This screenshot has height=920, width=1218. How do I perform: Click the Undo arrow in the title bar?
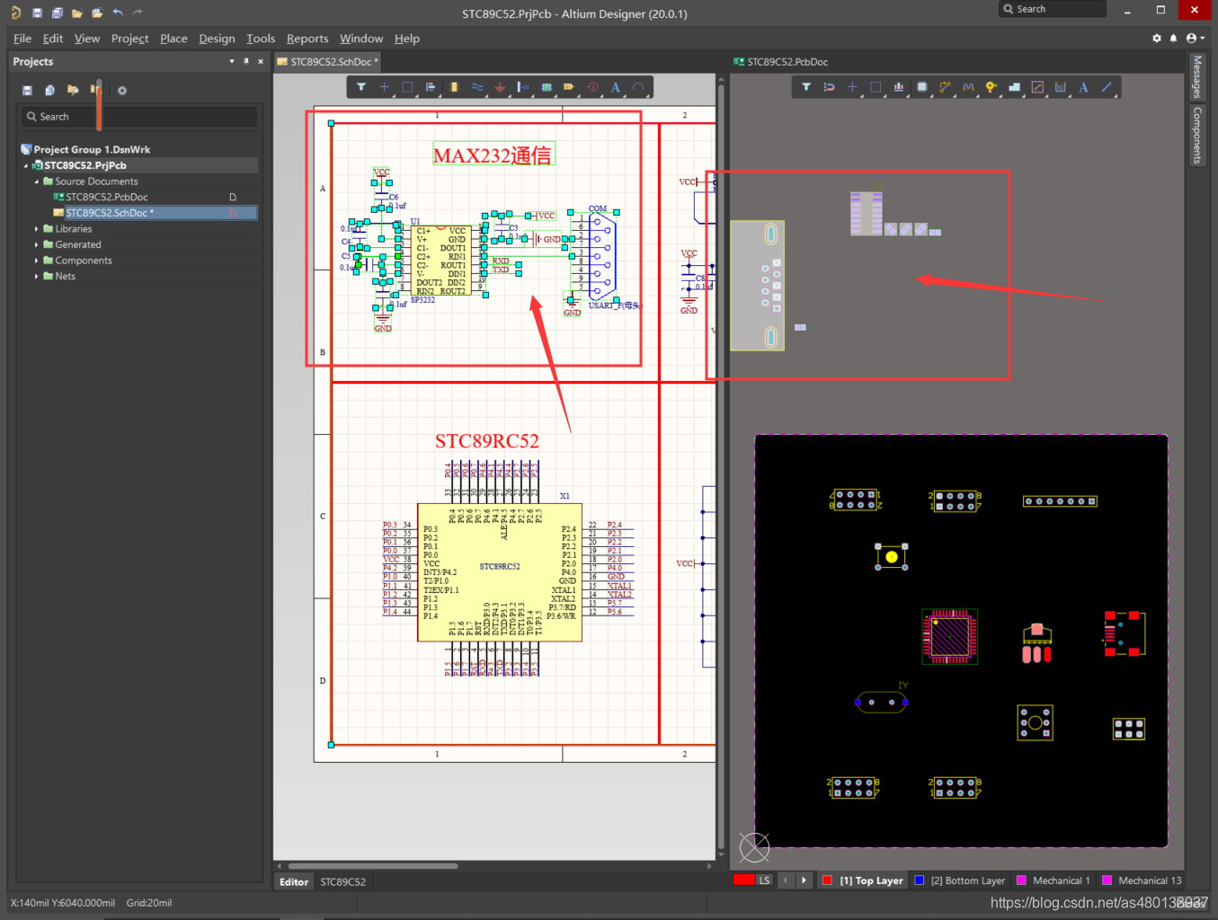[118, 13]
